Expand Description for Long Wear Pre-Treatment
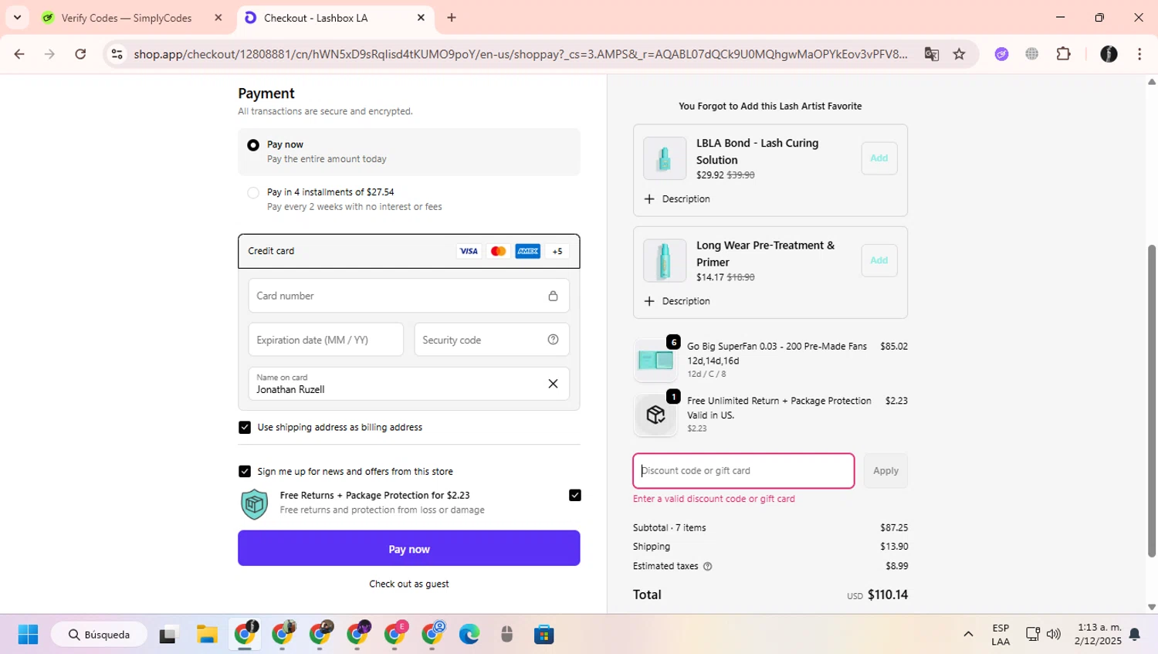 click(x=677, y=301)
